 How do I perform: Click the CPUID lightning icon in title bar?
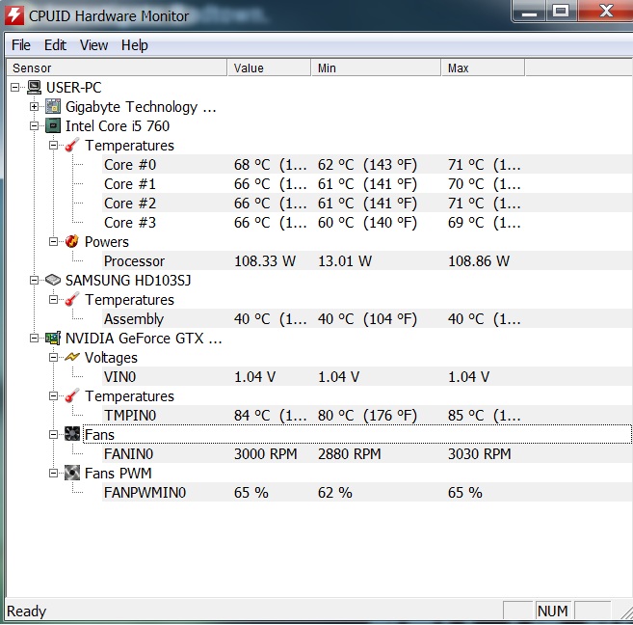coord(13,14)
